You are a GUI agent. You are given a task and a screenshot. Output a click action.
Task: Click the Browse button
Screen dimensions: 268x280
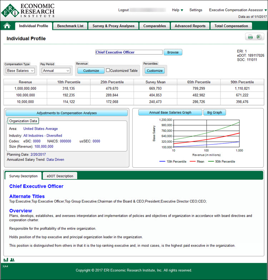pyautogui.click(x=173, y=52)
